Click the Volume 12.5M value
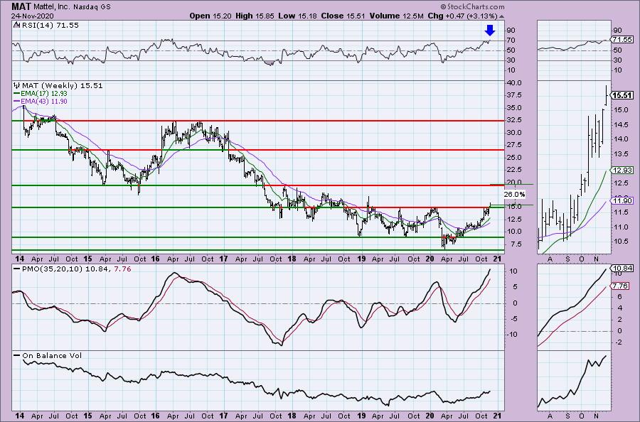Viewport: 640px width, 422px height. [x=397, y=16]
